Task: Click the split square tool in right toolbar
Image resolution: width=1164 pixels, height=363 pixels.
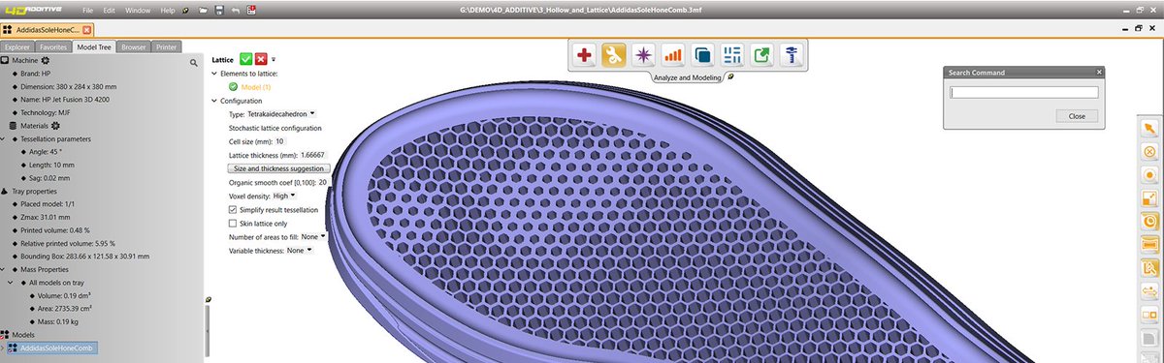Action: coord(1149,198)
